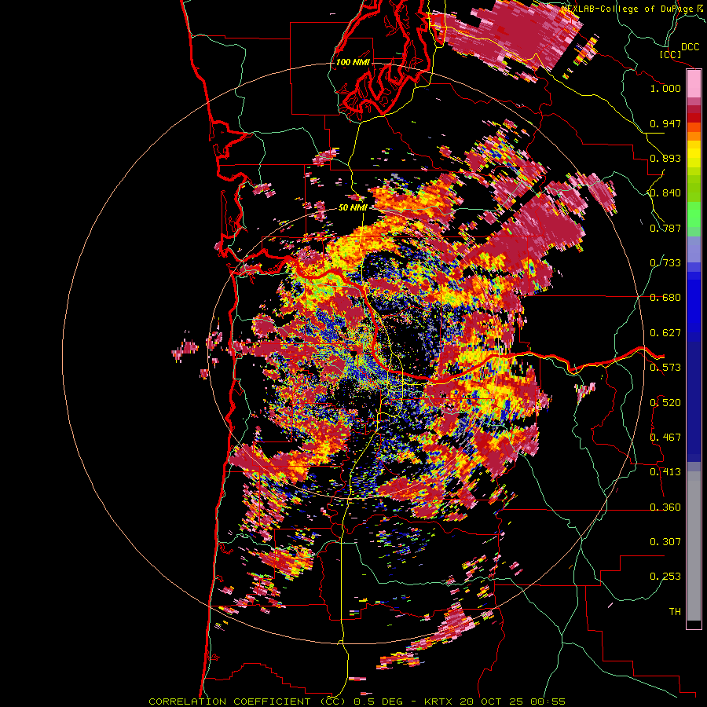Click the 1.000 scale value label
This screenshot has width=707, height=707.
665,88
